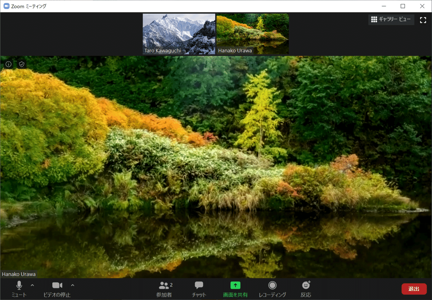Viewport: 432px width, 300px height.
Task: Enter full screen mode
Action: (423, 20)
